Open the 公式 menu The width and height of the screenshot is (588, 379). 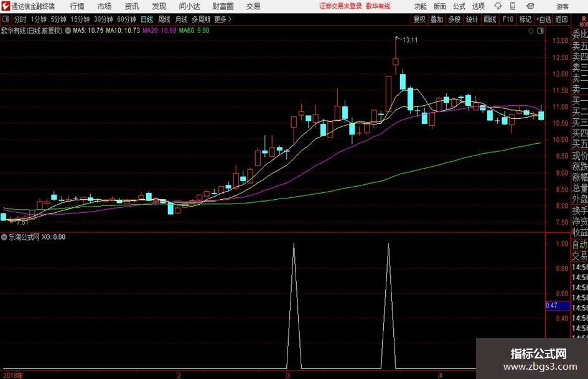click(459, 6)
